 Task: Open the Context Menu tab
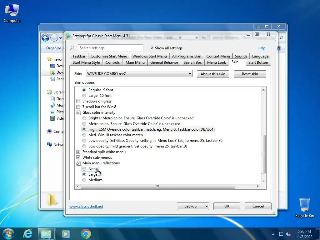point(218,56)
